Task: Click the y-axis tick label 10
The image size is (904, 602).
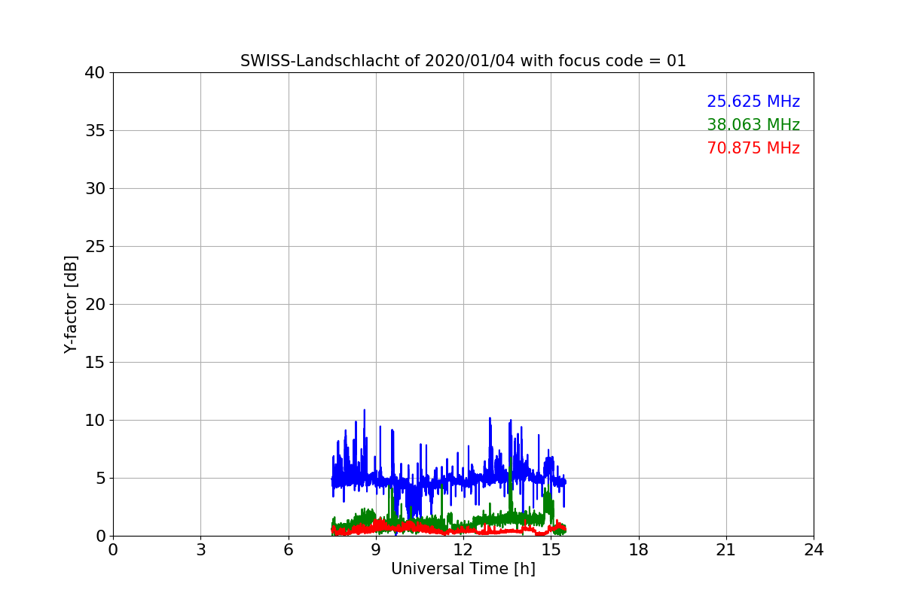Action: [95, 421]
